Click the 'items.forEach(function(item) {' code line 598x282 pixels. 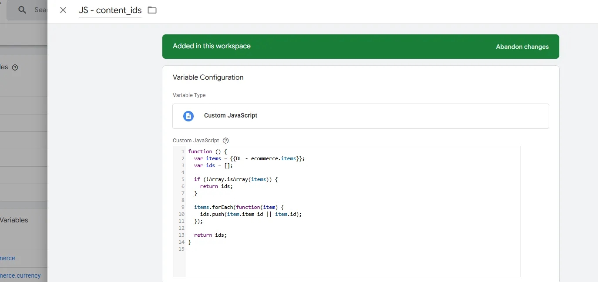(x=239, y=207)
